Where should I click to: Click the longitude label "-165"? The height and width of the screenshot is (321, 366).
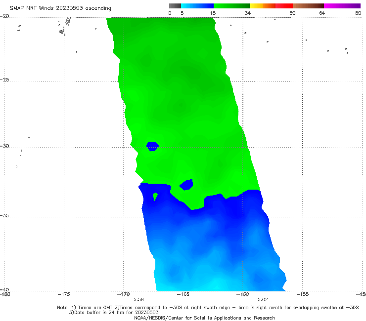point(183,294)
